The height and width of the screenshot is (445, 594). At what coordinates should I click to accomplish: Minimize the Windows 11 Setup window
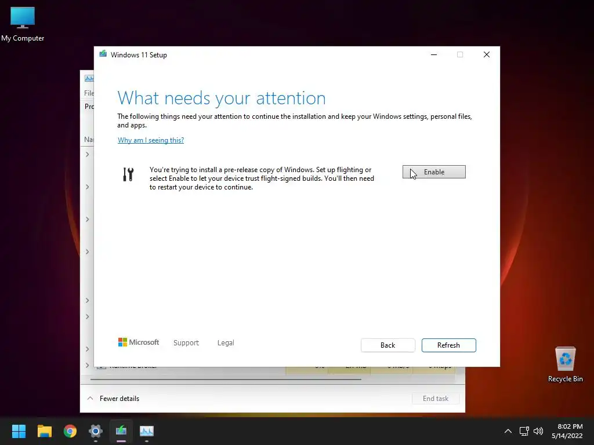pyautogui.click(x=434, y=55)
